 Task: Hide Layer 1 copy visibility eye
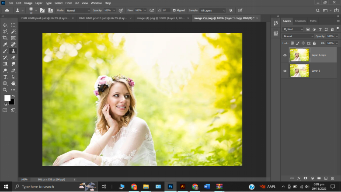click(x=285, y=55)
